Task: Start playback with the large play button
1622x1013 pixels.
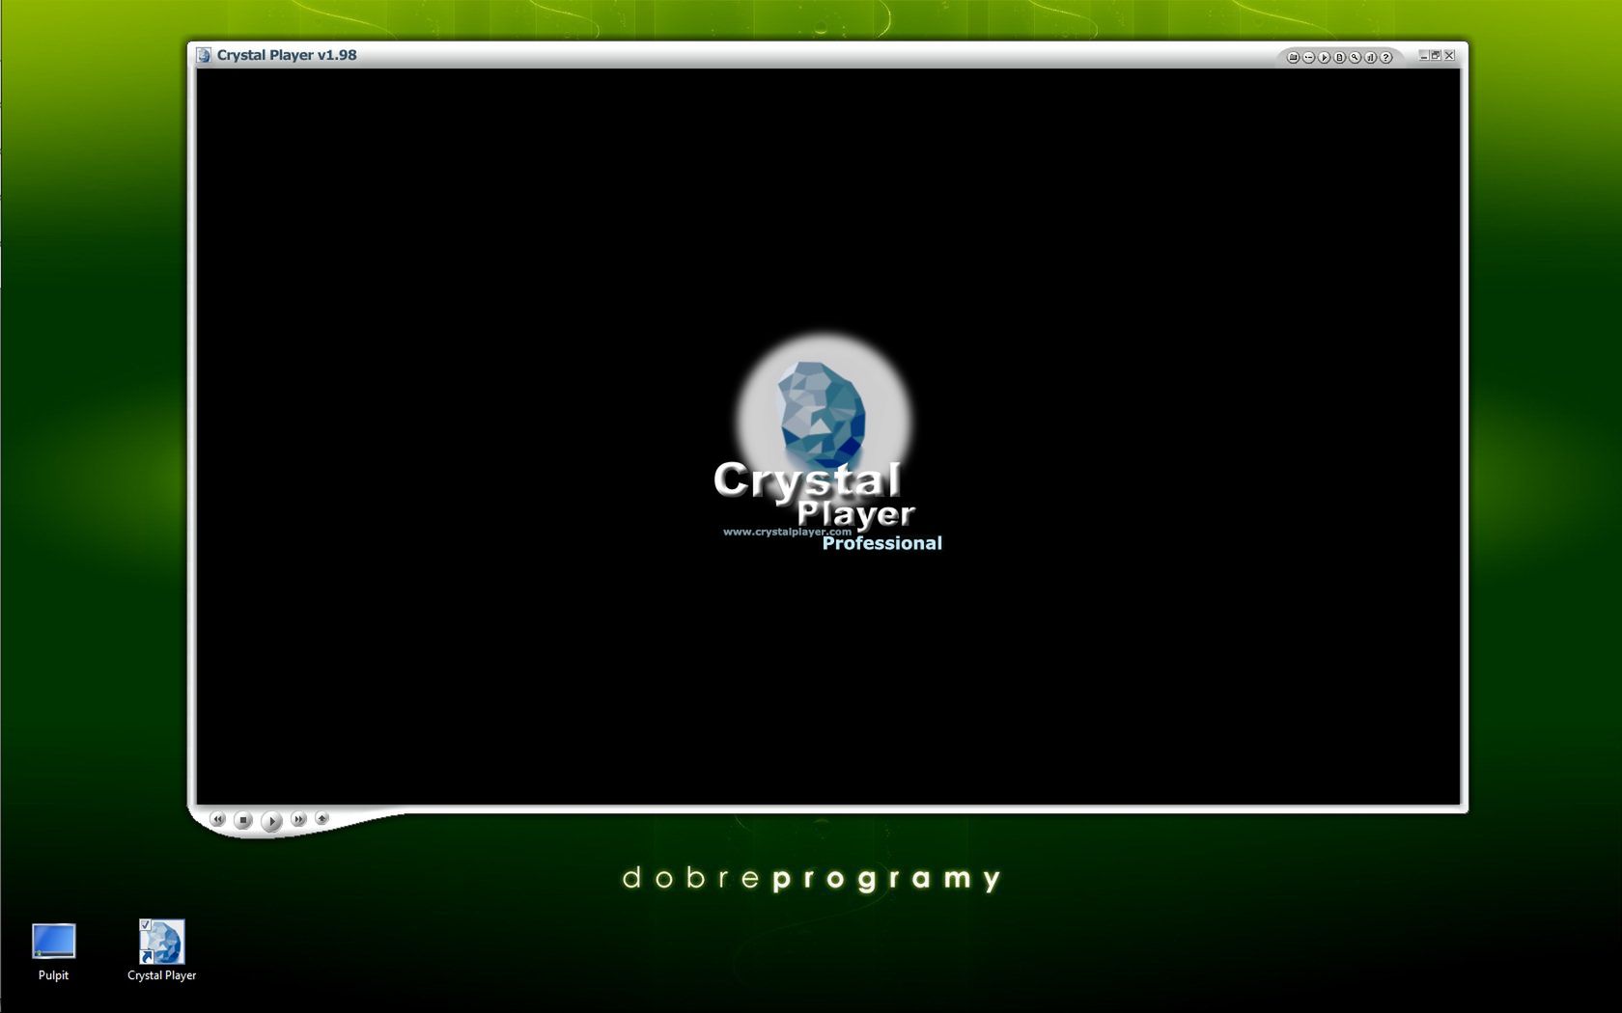Action: click(271, 821)
